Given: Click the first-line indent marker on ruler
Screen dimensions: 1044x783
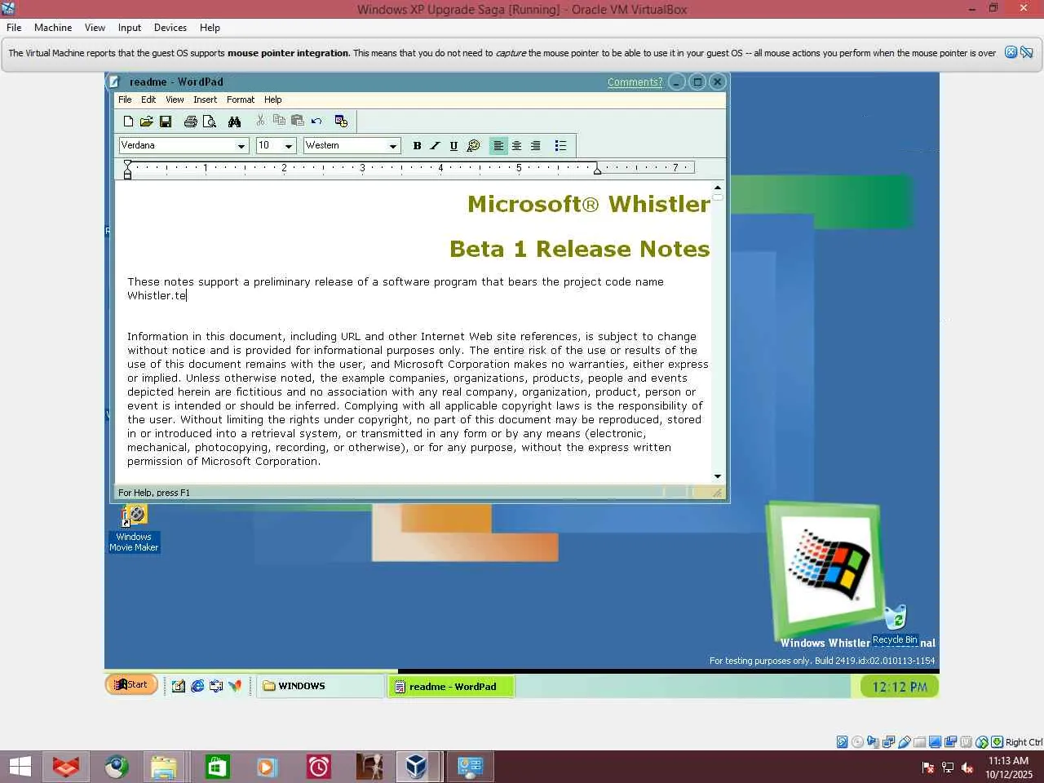Looking at the screenshot, I should coord(128,164).
